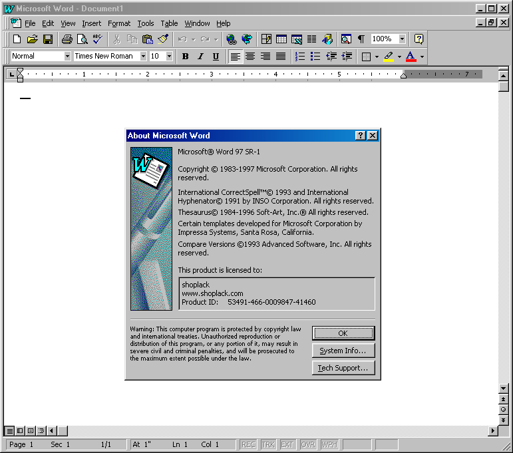
Task: Open Print Preview from the toolbar
Action: 82,39
